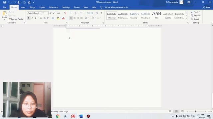
Task: Click the Find button
Action: coord(194,12)
